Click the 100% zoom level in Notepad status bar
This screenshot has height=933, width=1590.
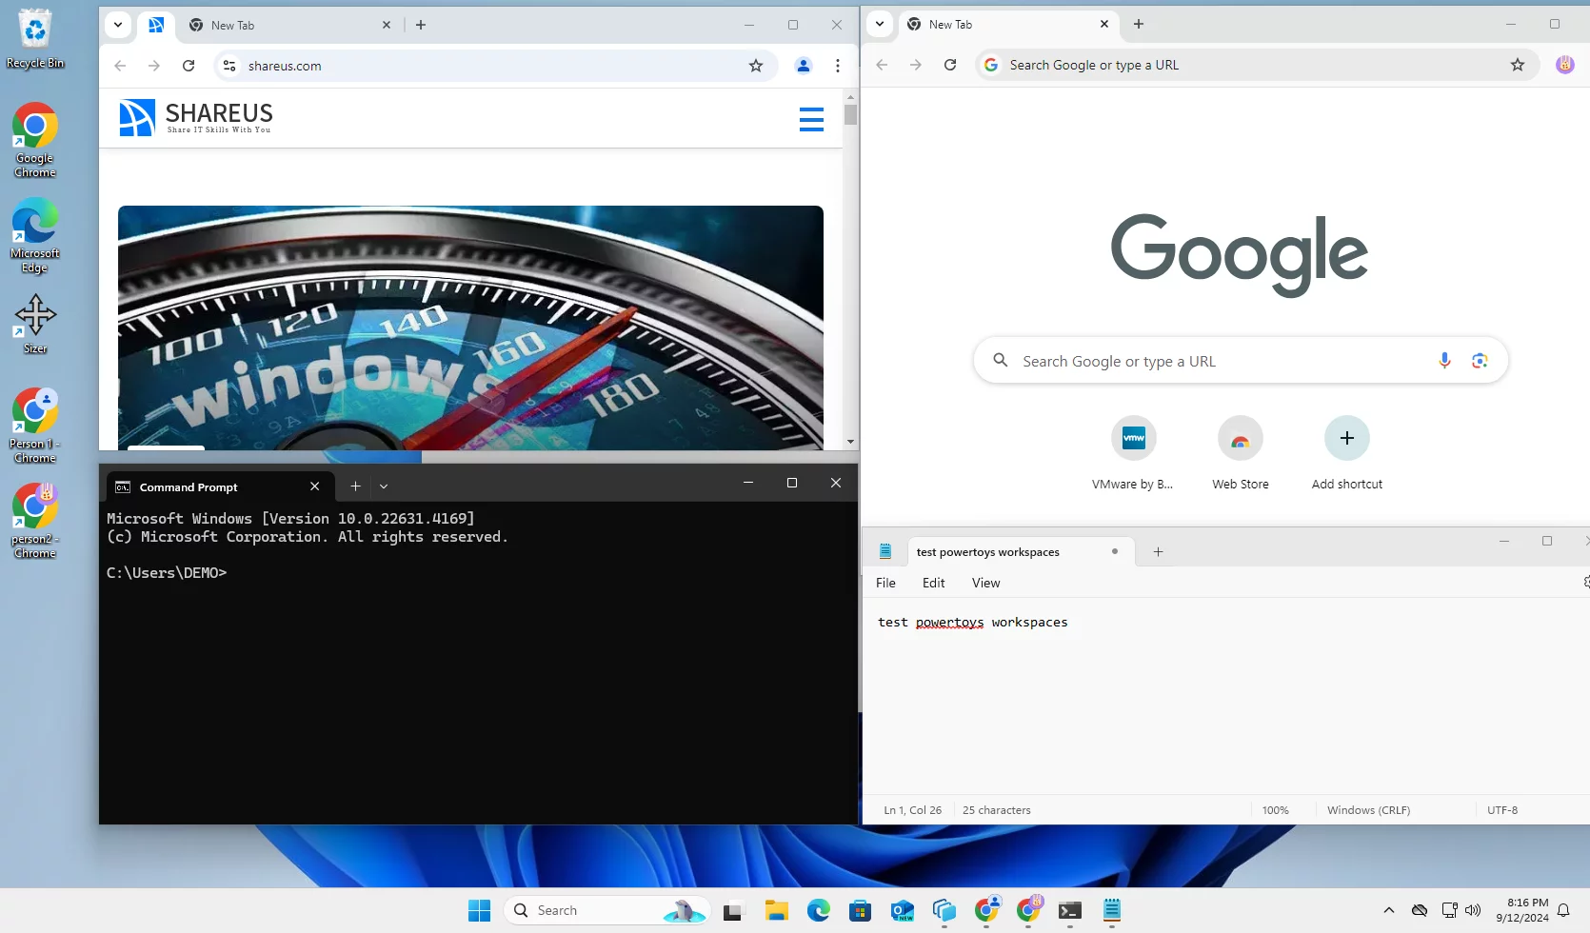coord(1276,810)
